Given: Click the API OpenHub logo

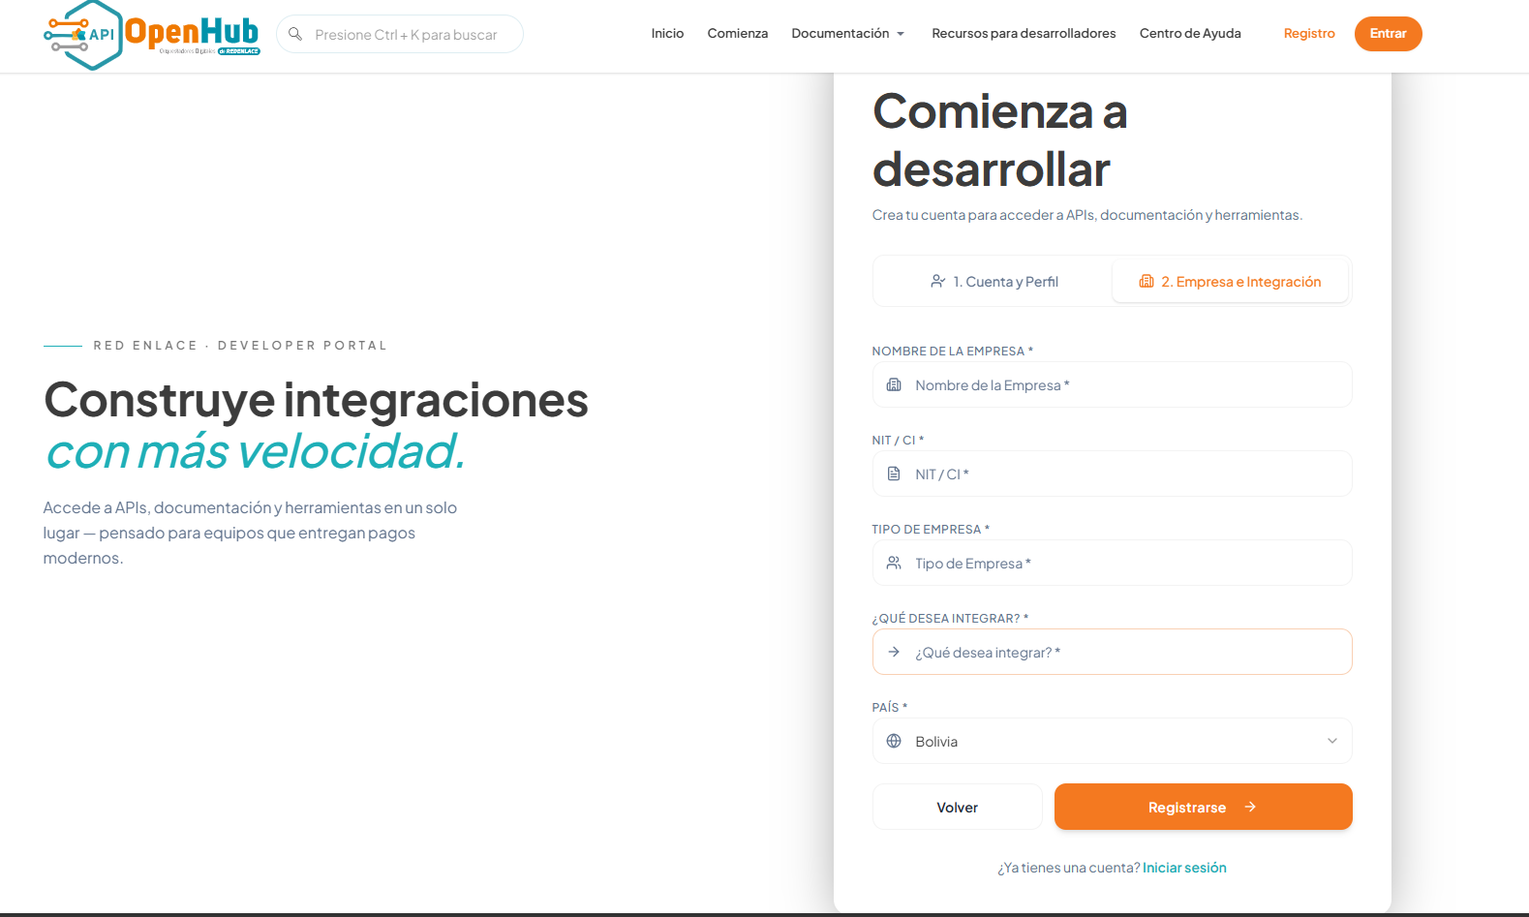Looking at the screenshot, I should [152, 34].
